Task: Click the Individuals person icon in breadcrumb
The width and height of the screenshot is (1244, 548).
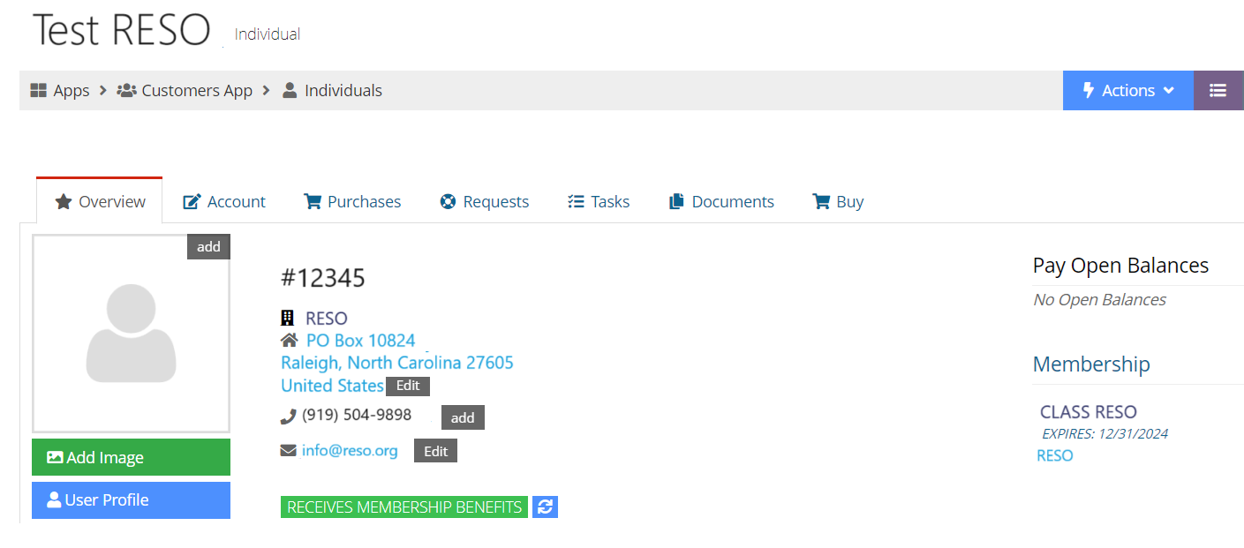Action: click(290, 91)
